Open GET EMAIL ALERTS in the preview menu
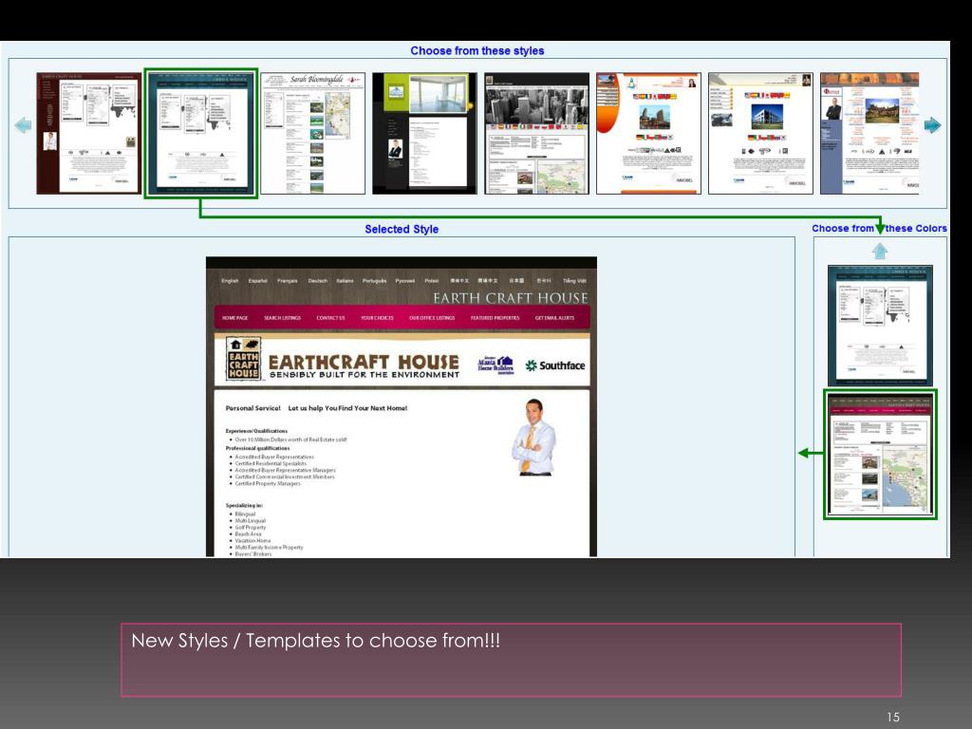972x729 pixels. [554, 318]
